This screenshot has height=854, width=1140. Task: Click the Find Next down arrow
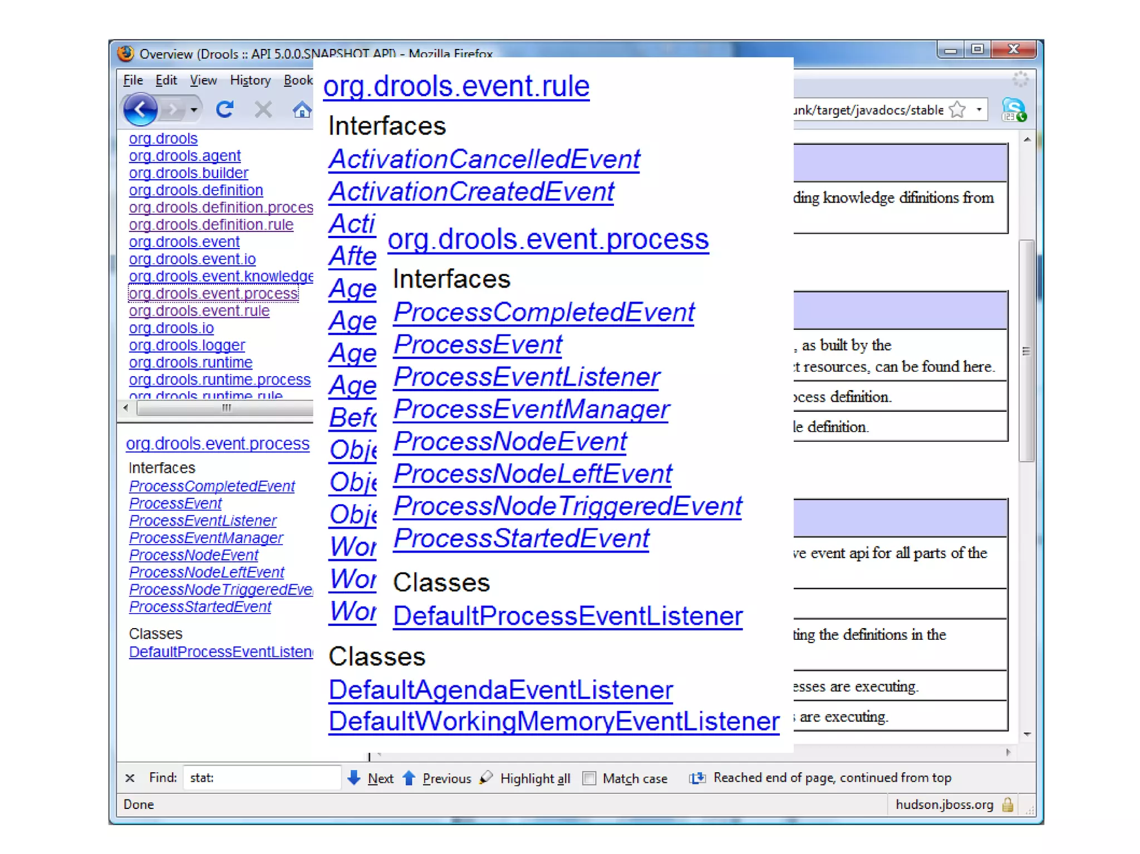coord(354,778)
